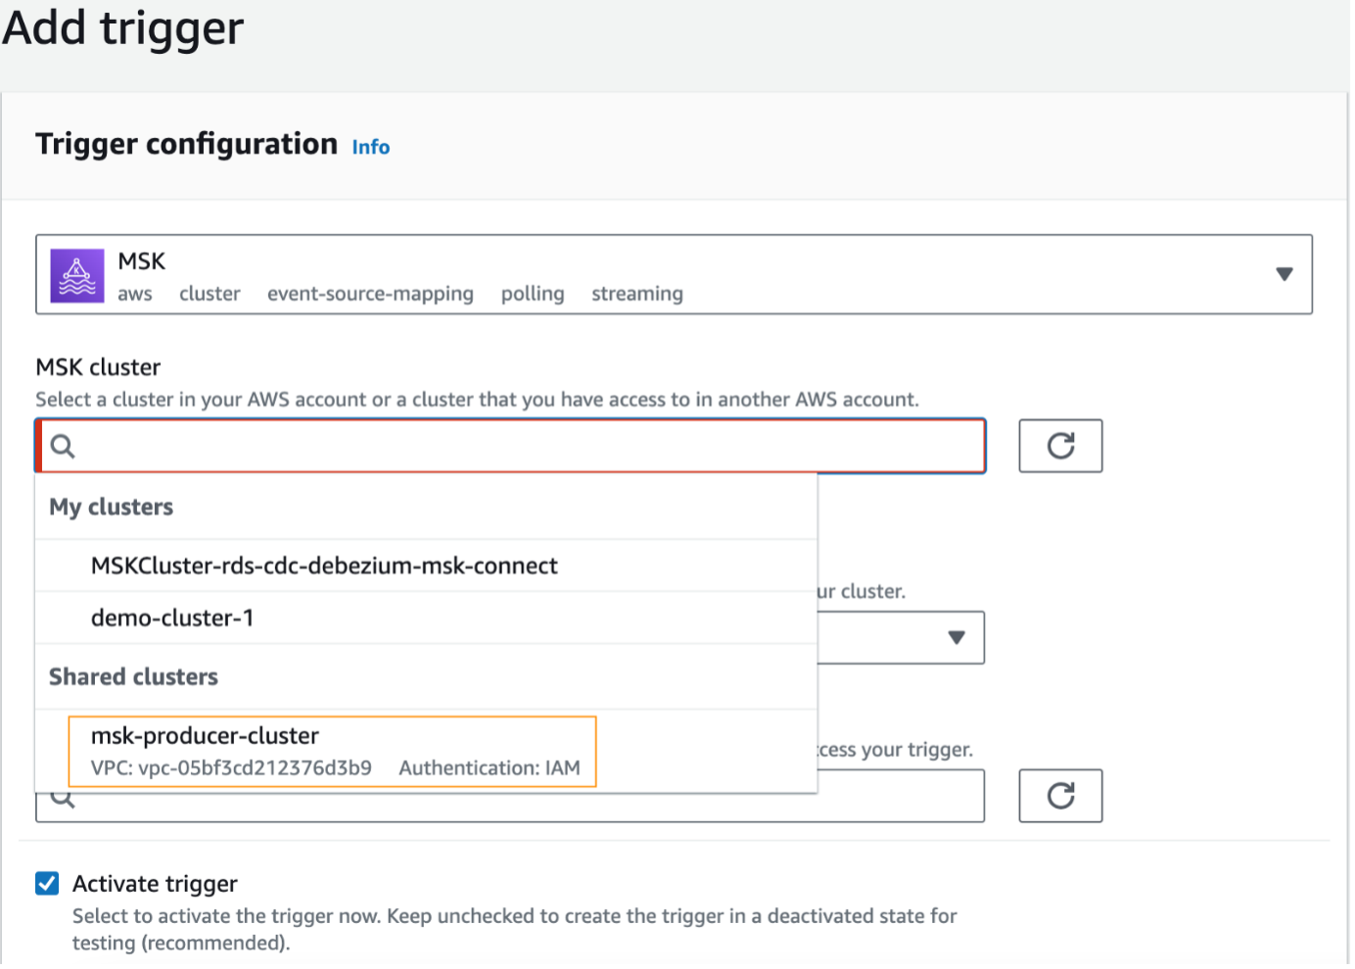Click the 'streaming' tag under MSK
Image resolution: width=1355 pixels, height=969 pixels.
[x=637, y=295]
